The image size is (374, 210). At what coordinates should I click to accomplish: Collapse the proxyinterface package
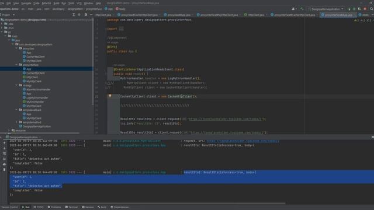coord(17,65)
